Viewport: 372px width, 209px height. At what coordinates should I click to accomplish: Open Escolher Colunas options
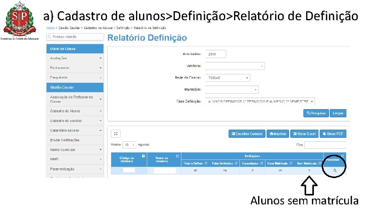[247, 134]
